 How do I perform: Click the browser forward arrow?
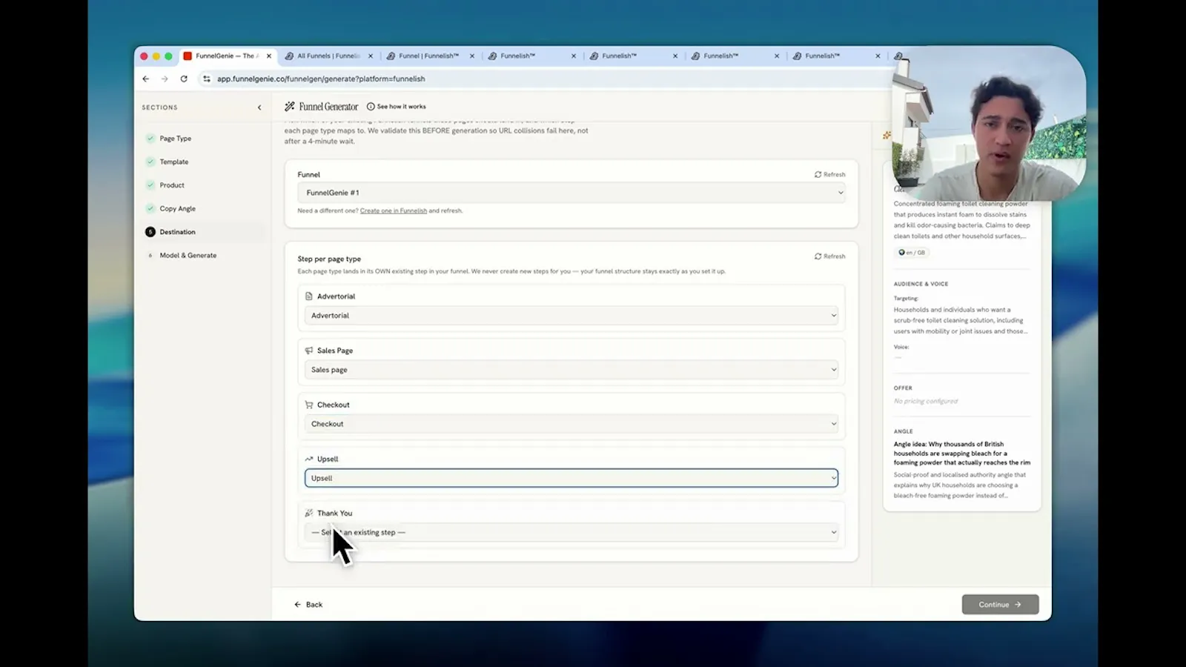[x=165, y=79]
